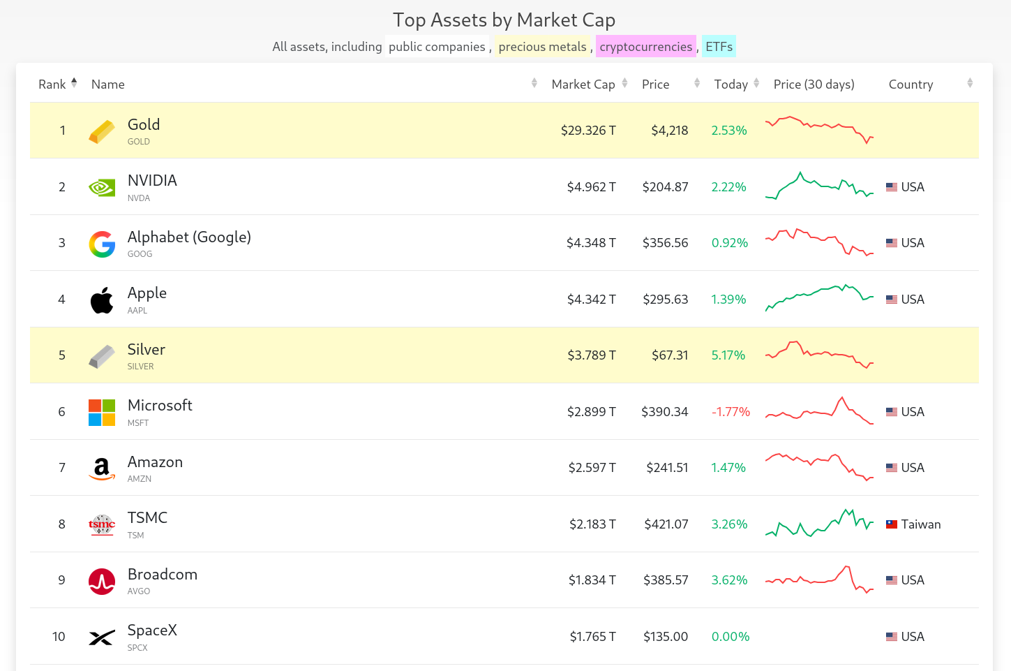This screenshot has height=671, width=1011.
Task: Click Broadcom's 3.62% today change
Action: click(x=730, y=580)
